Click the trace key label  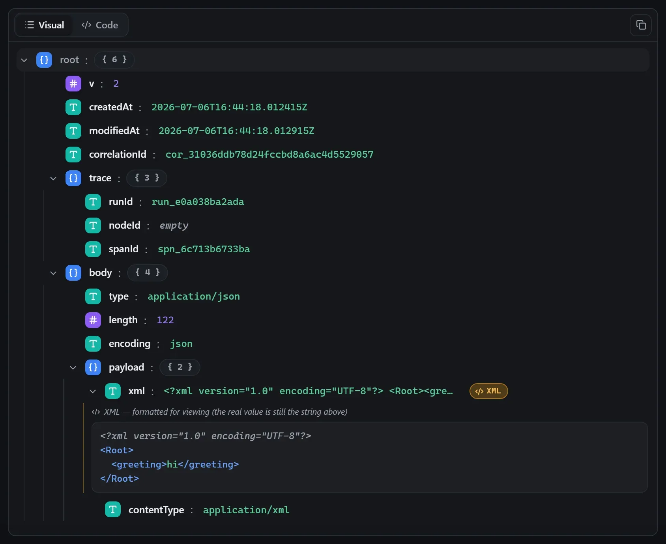(x=100, y=178)
